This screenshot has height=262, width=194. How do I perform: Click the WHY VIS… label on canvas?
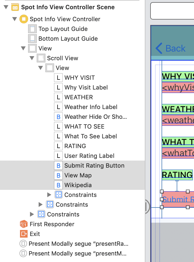point(178,76)
